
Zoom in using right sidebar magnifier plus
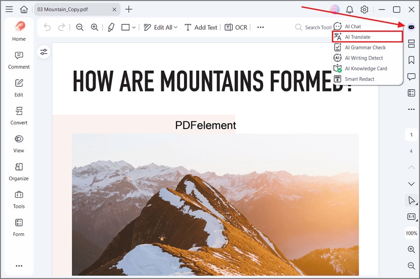click(412, 250)
